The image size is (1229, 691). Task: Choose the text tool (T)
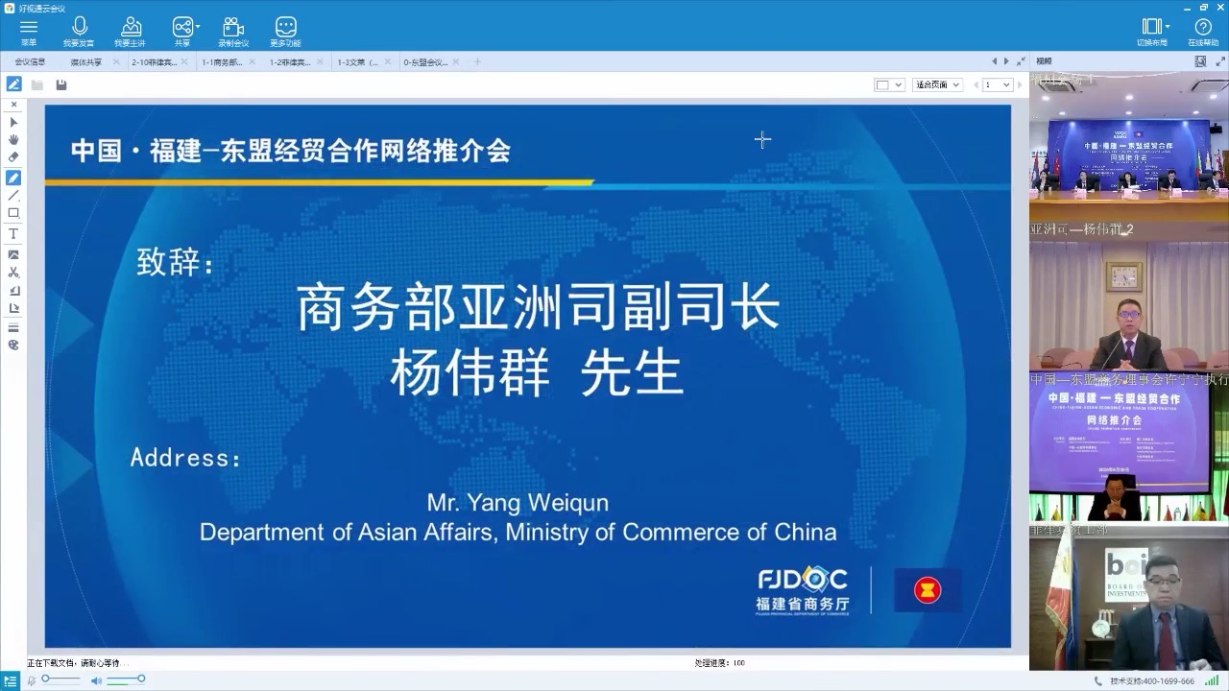click(13, 234)
